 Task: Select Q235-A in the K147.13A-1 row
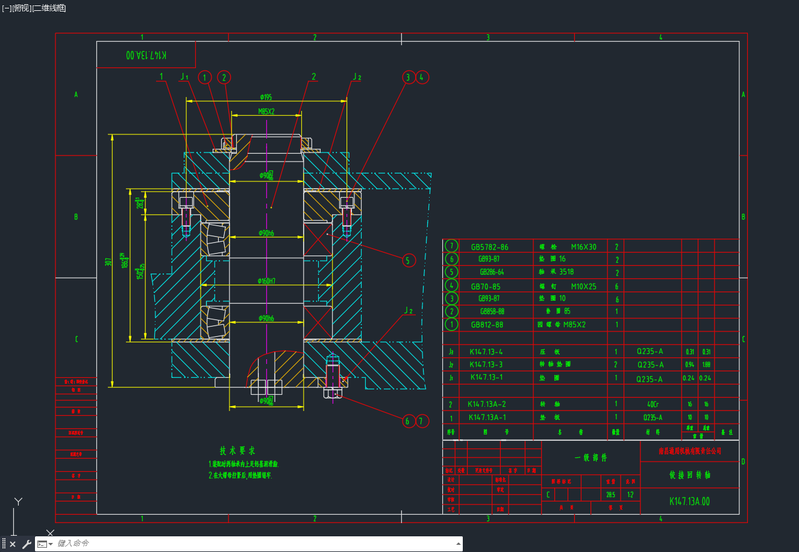[653, 418]
